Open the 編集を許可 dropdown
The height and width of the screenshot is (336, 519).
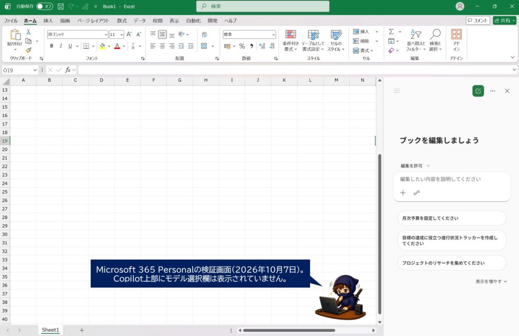tap(415, 166)
